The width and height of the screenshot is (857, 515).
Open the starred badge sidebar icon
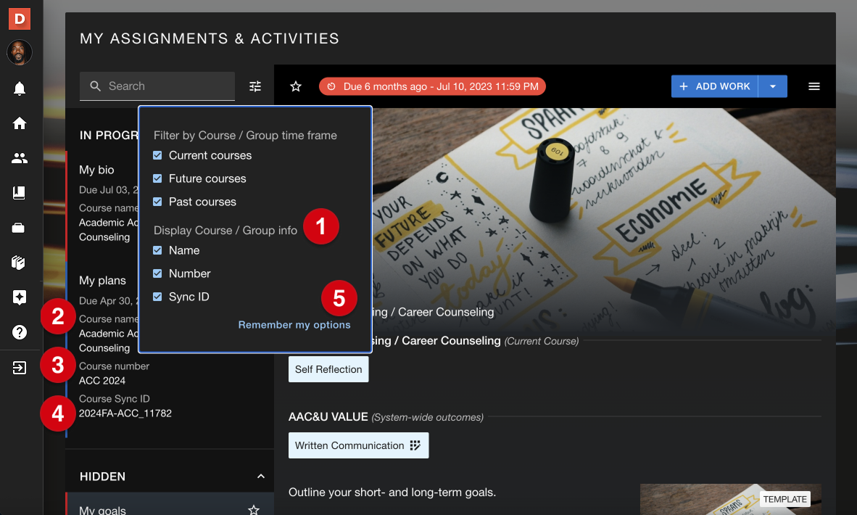pos(19,297)
